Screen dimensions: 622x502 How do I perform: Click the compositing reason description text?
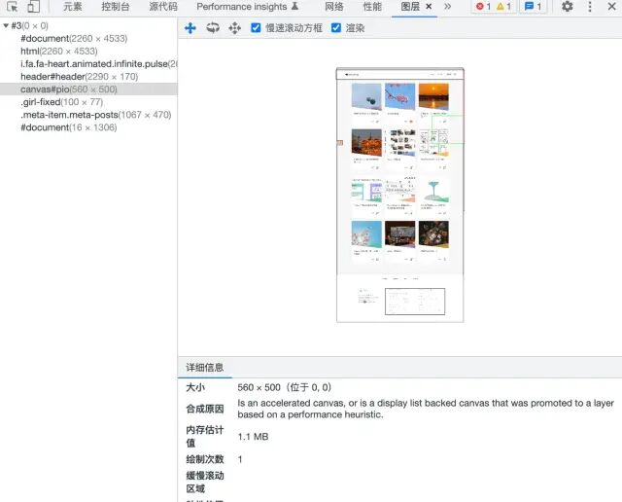426,409
